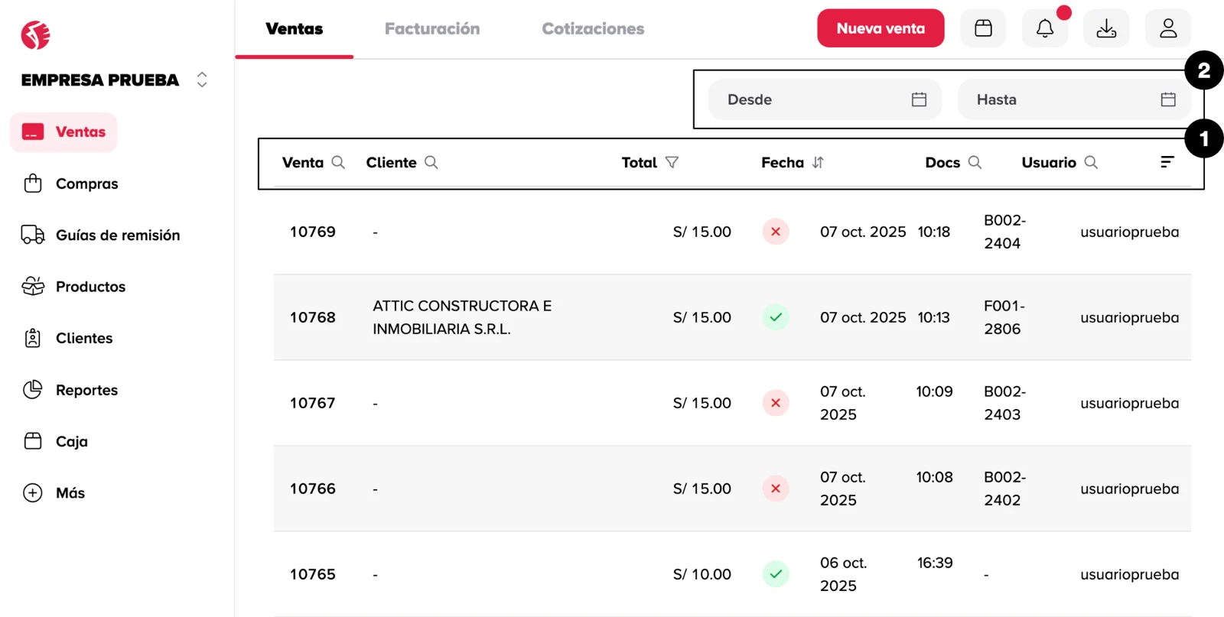
Task: Click the search icon next to Cliente column
Action: click(431, 162)
